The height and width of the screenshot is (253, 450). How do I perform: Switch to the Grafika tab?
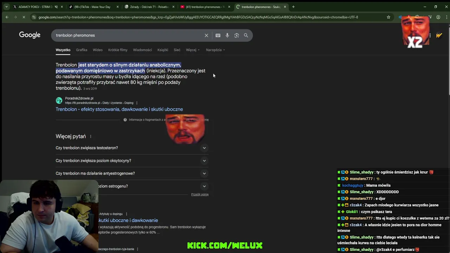tap(82, 50)
